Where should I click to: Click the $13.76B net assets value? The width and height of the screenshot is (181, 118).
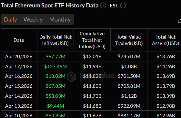coord(166,57)
